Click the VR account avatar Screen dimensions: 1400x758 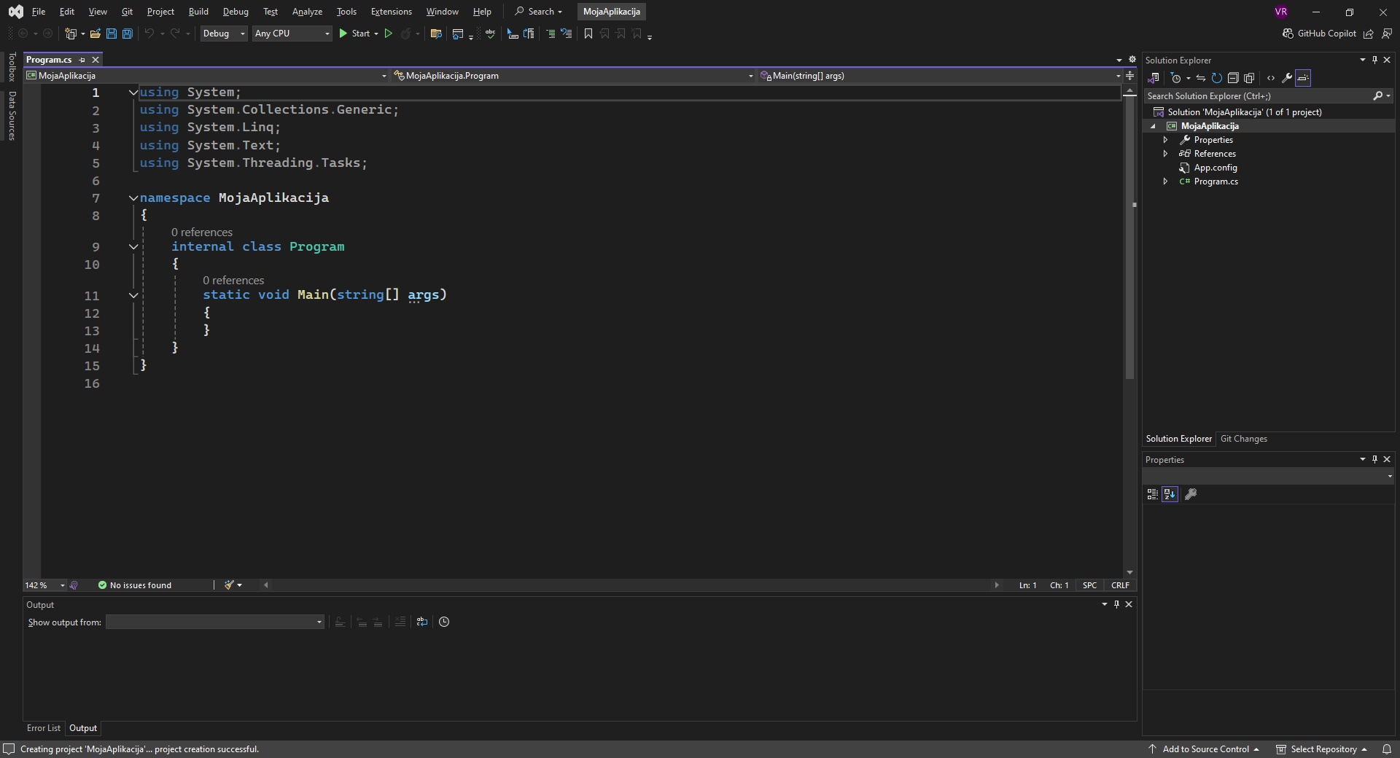pos(1281,12)
